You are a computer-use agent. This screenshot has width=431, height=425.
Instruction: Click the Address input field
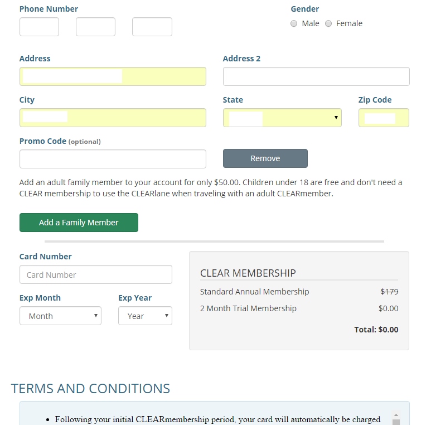click(x=113, y=76)
